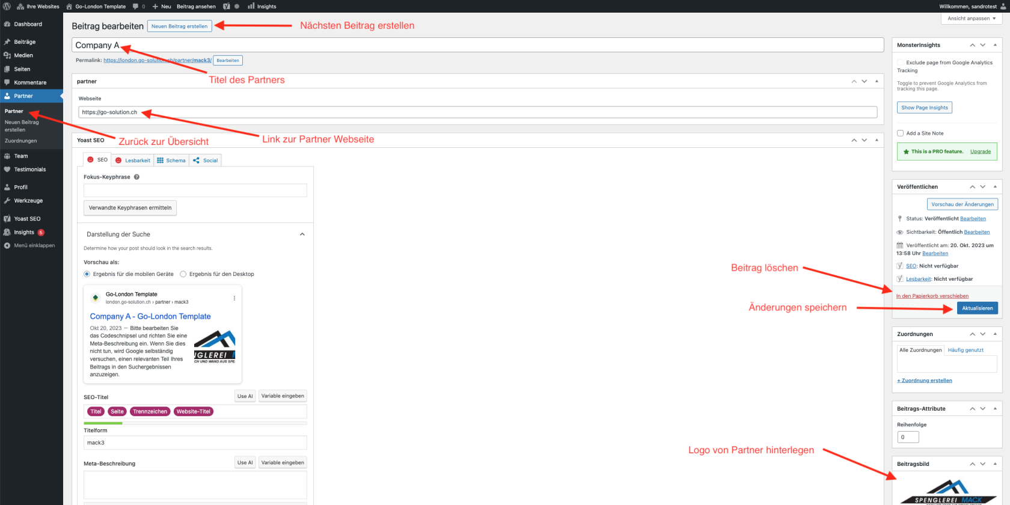The image size is (1010, 505).
Task: Move the Yoast SEO panel down
Action: coord(865,140)
